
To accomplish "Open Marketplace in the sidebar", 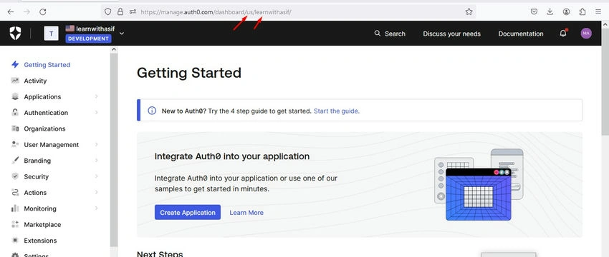I will 42,224.
